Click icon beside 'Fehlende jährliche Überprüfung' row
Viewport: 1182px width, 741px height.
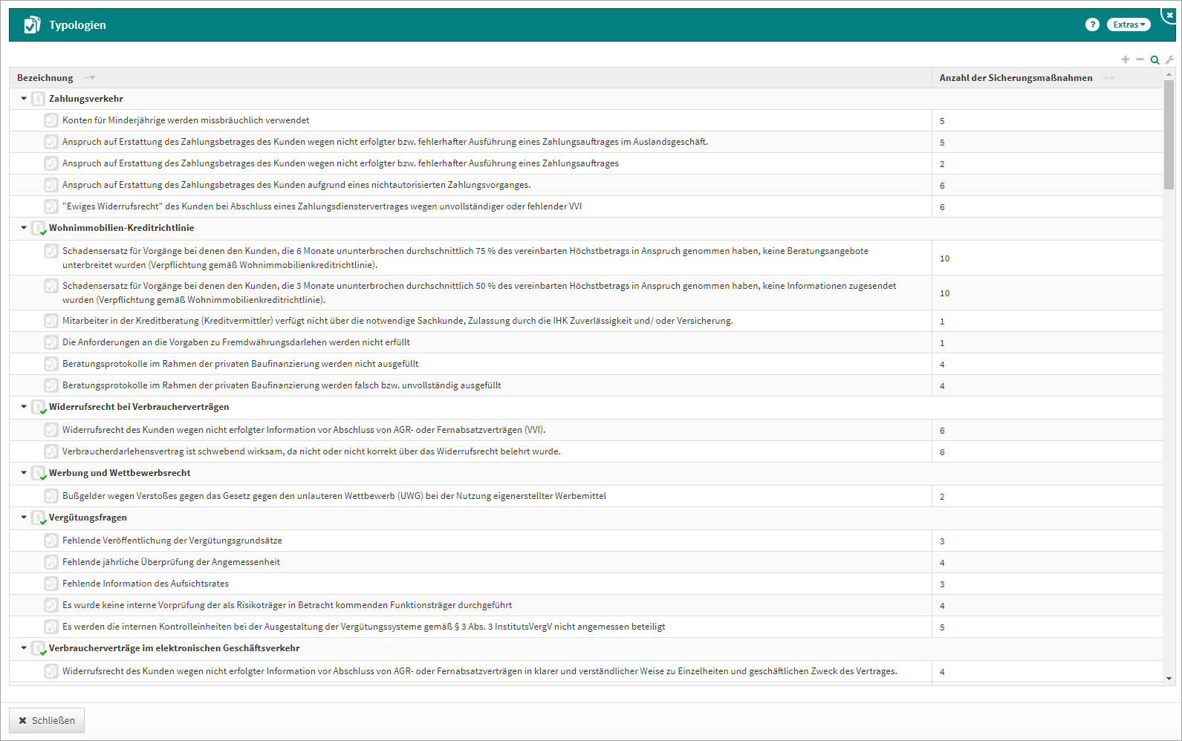pos(51,562)
